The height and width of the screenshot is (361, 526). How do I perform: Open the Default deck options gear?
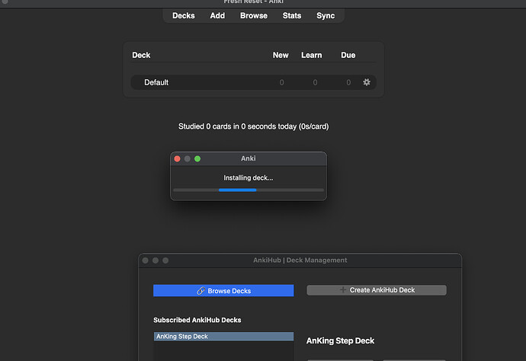(x=367, y=82)
